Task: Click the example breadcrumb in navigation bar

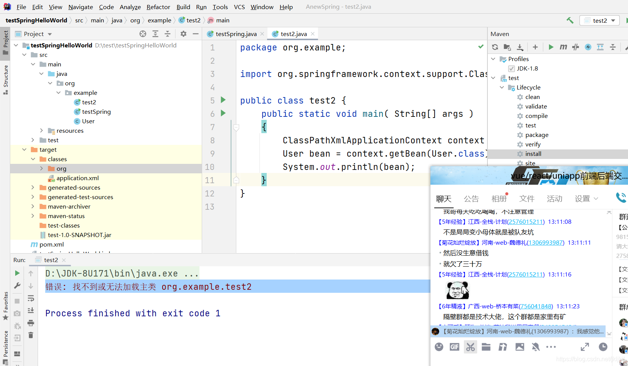Action: coord(159,20)
